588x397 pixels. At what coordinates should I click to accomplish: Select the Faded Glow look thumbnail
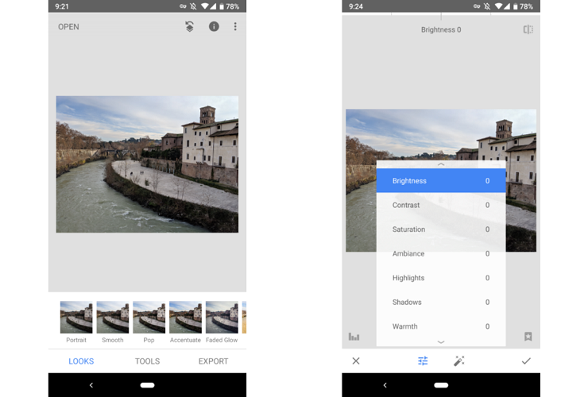(x=222, y=318)
